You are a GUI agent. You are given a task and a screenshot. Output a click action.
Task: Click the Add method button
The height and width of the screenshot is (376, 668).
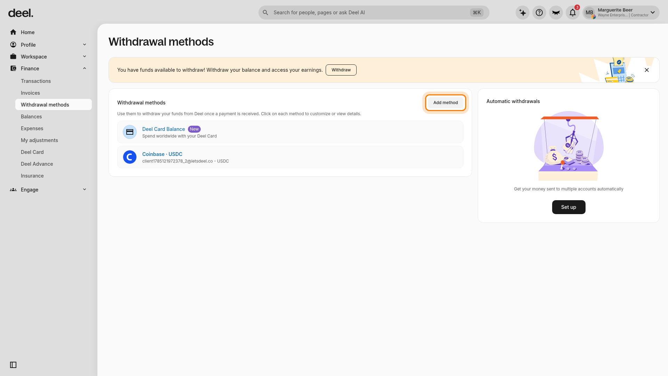tap(446, 103)
